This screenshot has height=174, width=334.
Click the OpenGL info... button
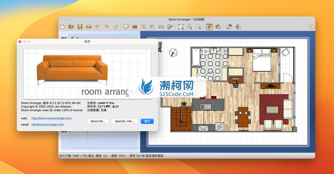click(124, 121)
